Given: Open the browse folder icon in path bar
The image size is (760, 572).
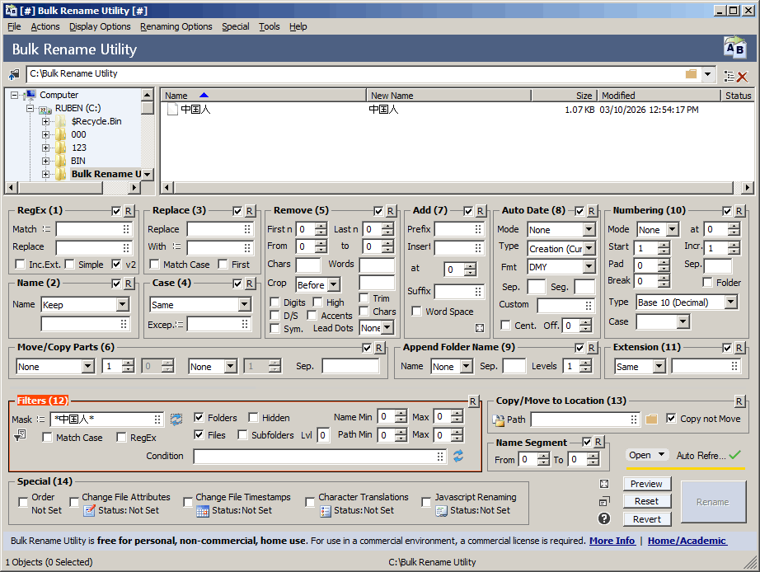Looking at the screenshot, I should [691, 73].
